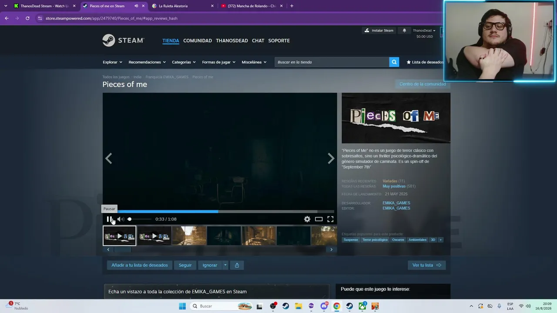Enter fullscreen for the trailer
This screenshot has width=557, height=313.
[x=330, y=219]
